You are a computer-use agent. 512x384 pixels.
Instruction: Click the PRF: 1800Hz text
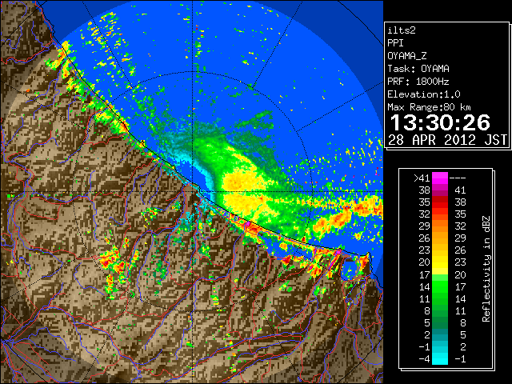tap(418, 82)
